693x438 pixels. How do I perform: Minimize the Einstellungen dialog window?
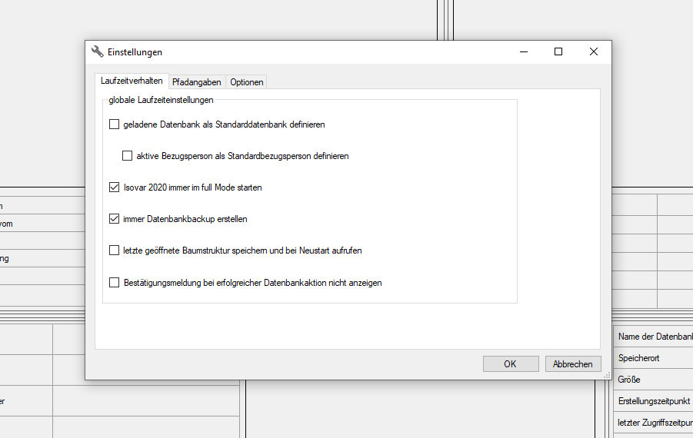[x=524, y=51]
